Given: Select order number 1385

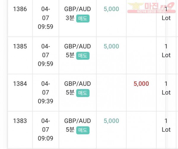Looking at the screenshot, I should tap(20, 46).
